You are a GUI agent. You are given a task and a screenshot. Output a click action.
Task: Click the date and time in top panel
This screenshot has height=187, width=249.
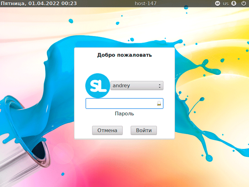click(x=39, y=4)
